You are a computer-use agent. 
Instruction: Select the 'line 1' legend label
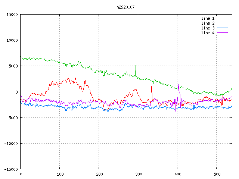[208, 18]
